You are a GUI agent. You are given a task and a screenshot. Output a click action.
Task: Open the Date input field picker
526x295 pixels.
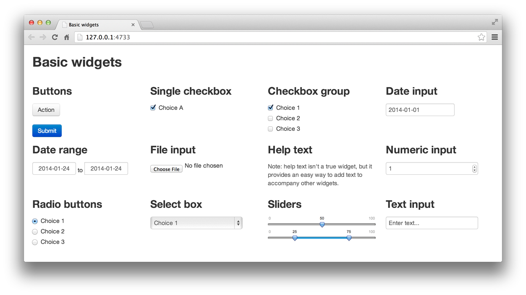point(420,110)
